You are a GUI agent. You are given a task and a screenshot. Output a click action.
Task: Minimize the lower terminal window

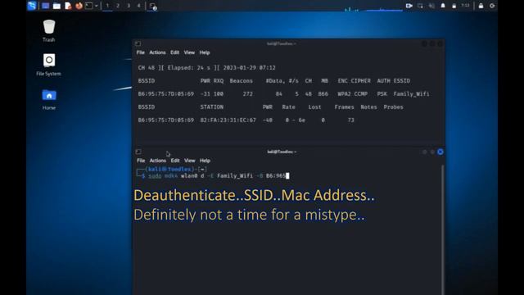click(x=424, y=152)
